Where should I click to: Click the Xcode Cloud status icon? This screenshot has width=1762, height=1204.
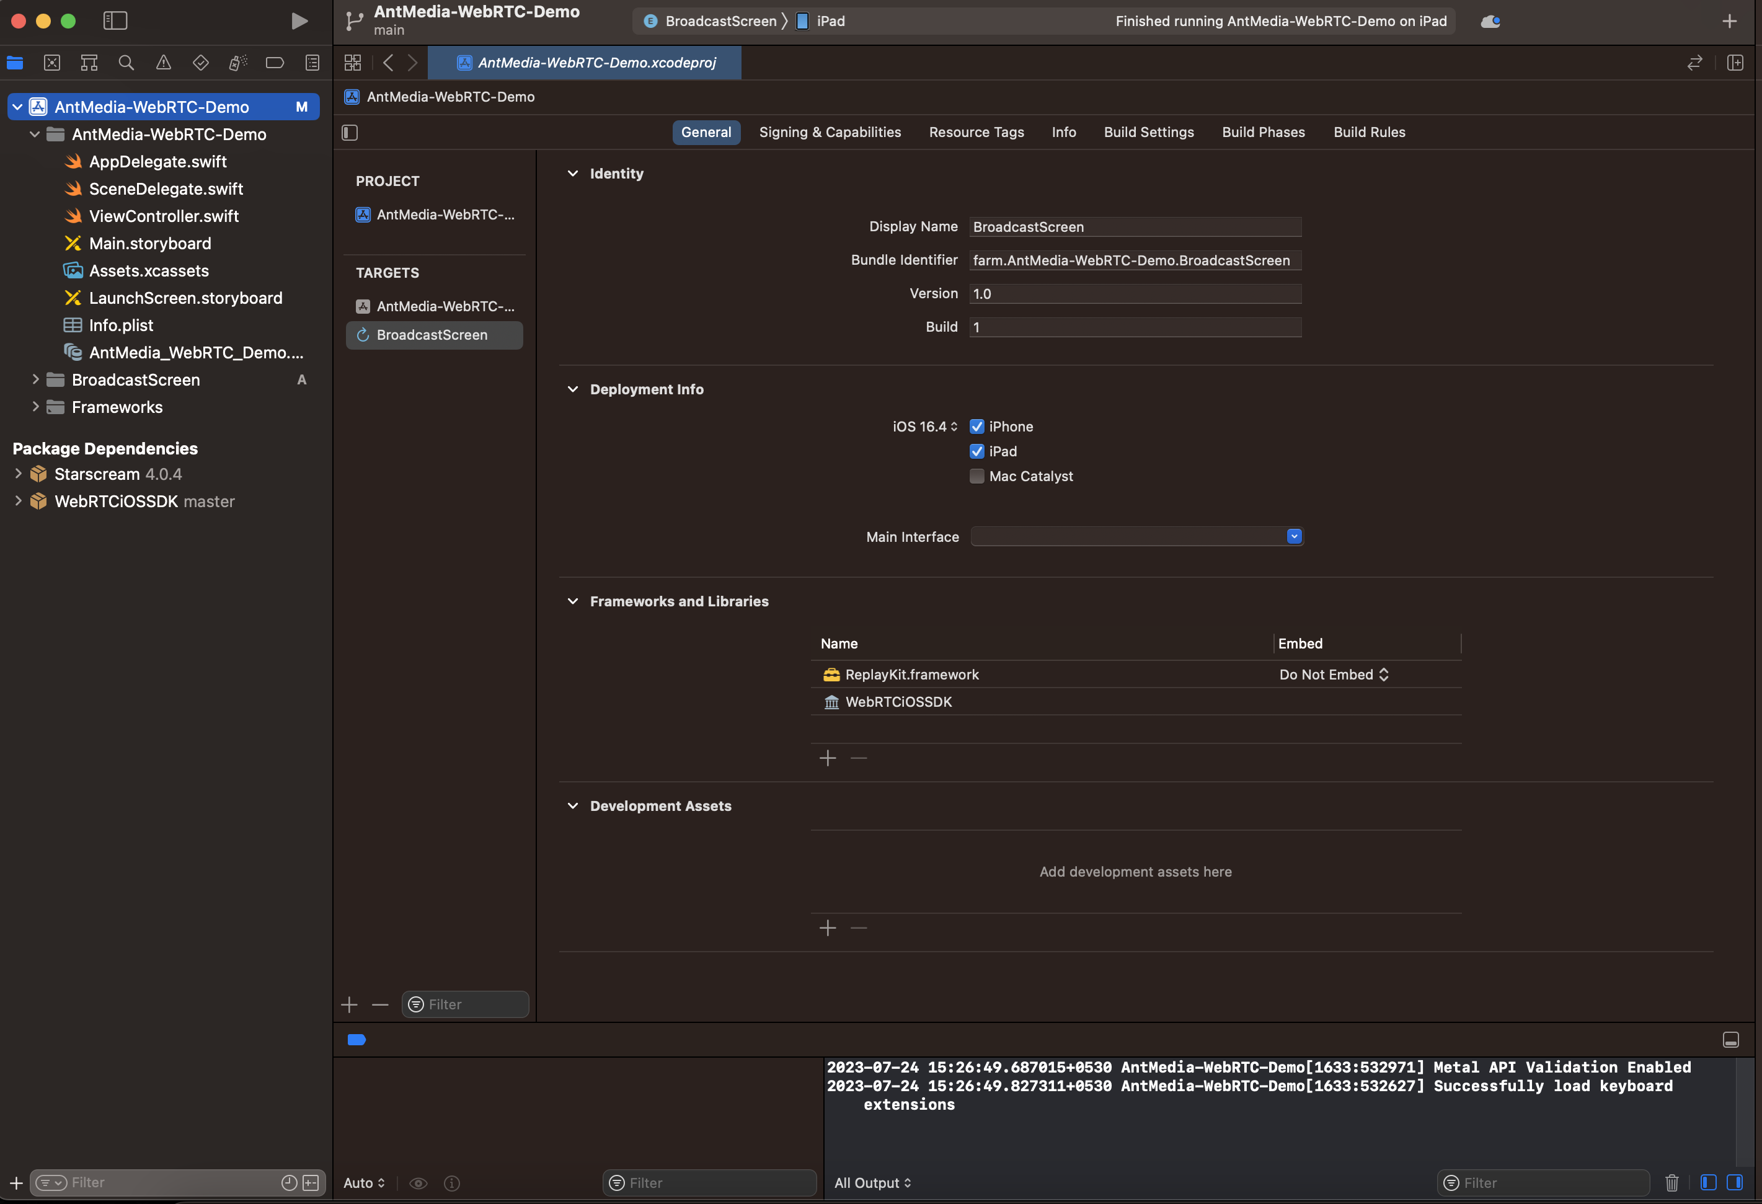tap(1490, 21)
